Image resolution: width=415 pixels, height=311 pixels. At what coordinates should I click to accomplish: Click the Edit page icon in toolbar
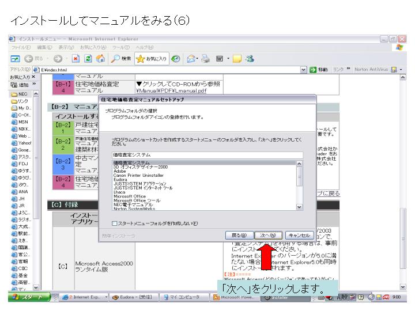click(x=220, y=59)
